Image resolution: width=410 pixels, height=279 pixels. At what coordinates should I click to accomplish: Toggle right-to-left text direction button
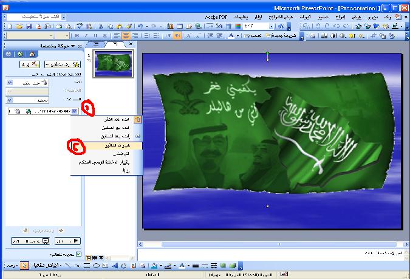click(177, 36)
